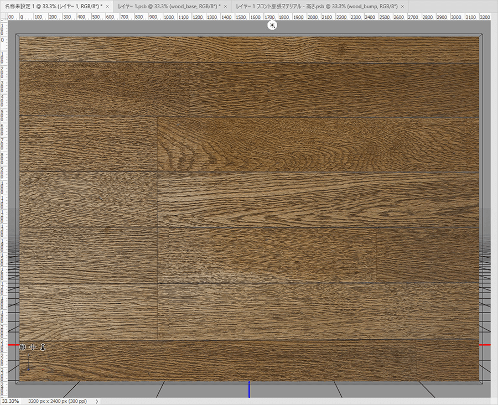Click the pan 3D camera icon
The height and width of the screenshot is (405, 498).
(x=33, y=347)
